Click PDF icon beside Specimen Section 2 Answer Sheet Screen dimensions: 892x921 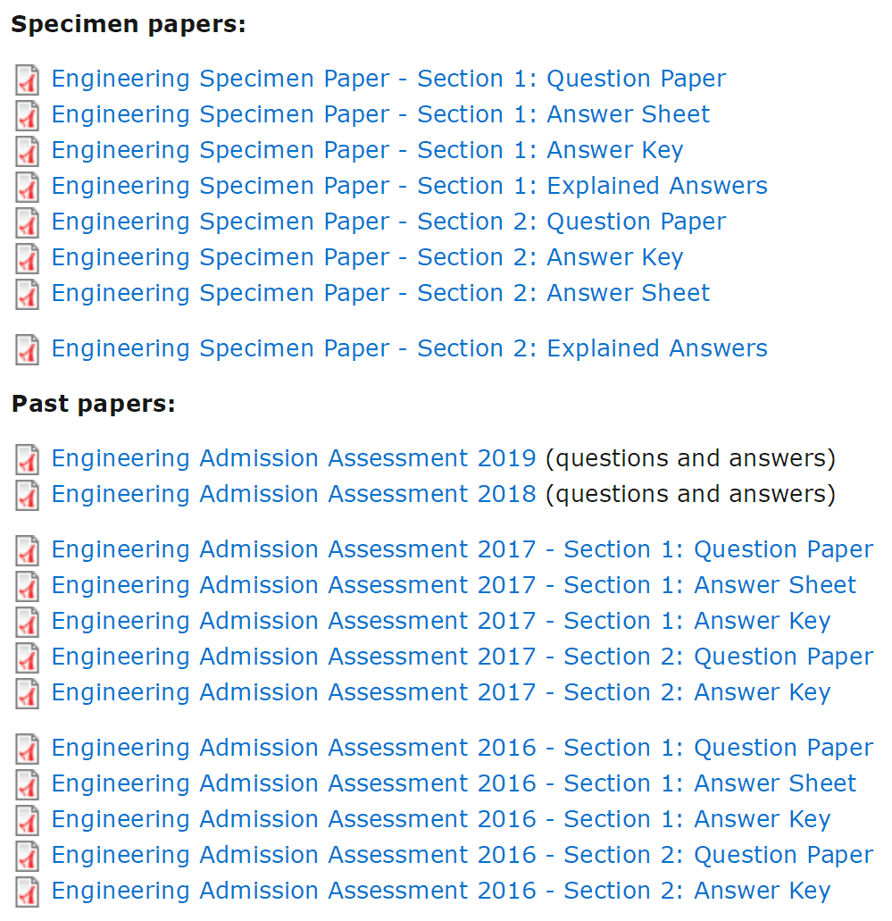point(28,295)
